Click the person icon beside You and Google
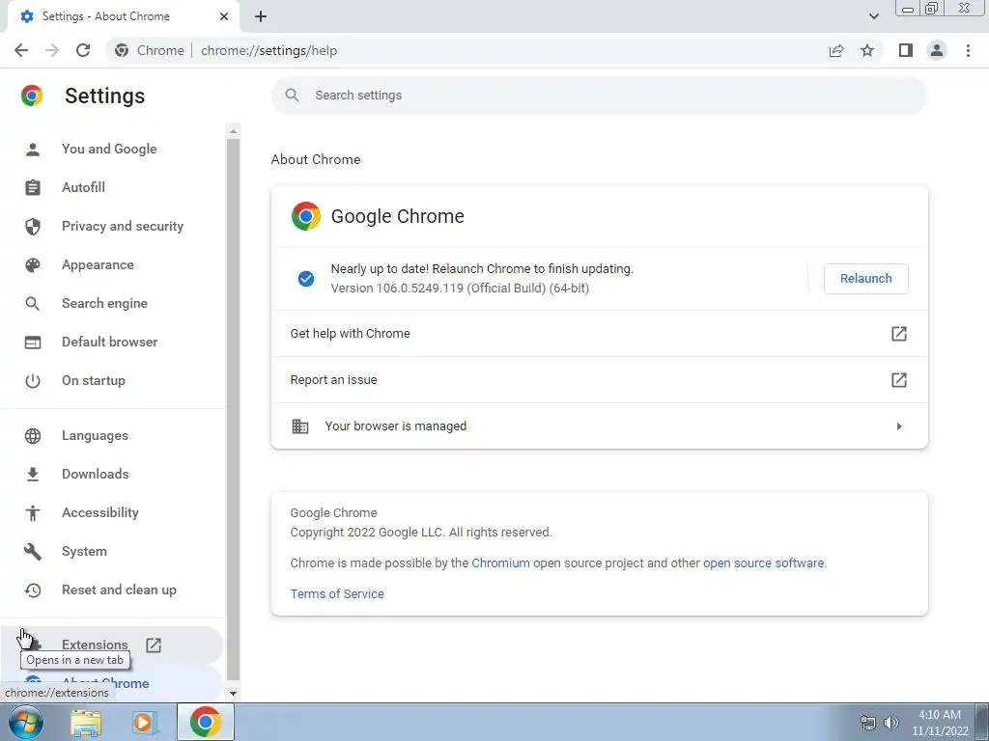Viewport: 989px width, 741px height. pos(33,150)
